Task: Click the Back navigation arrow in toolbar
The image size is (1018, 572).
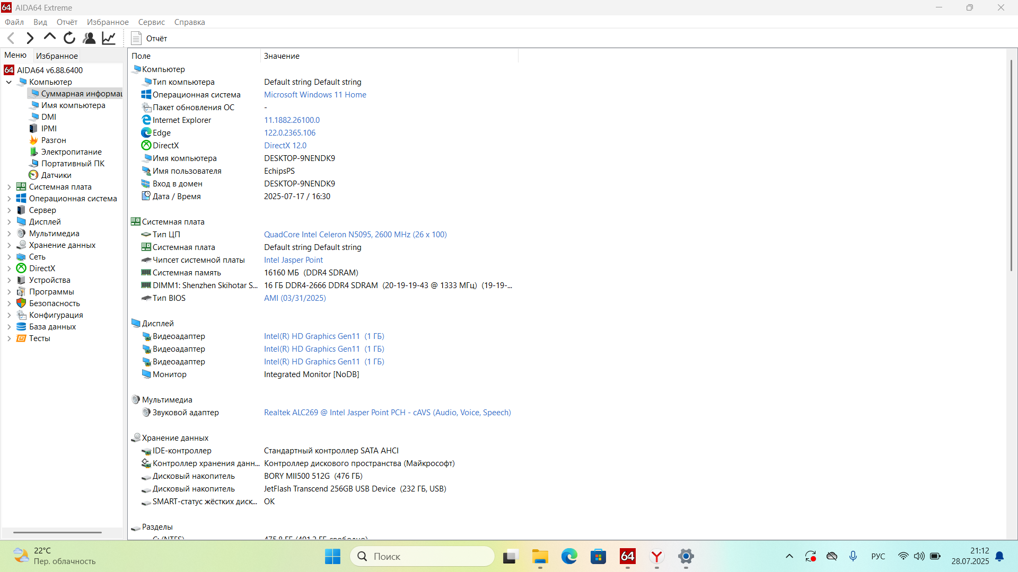Action: tap(11, 38)
